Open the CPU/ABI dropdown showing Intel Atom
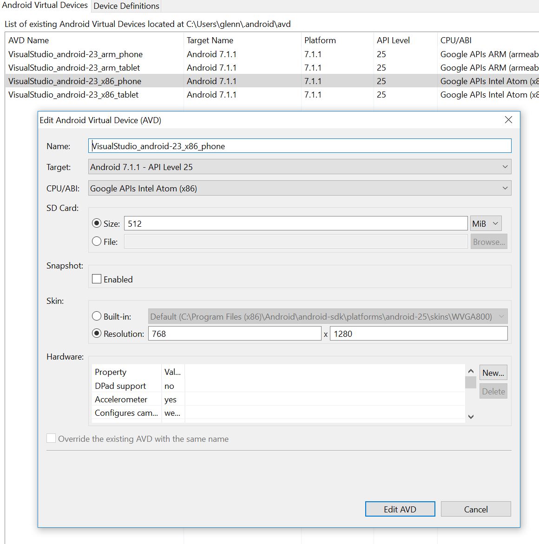The width and height of the screenshot is (539, 544). pos(300,188)
